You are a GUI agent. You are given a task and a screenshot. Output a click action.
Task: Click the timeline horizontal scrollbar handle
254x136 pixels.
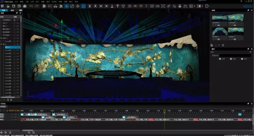point(28,130)
